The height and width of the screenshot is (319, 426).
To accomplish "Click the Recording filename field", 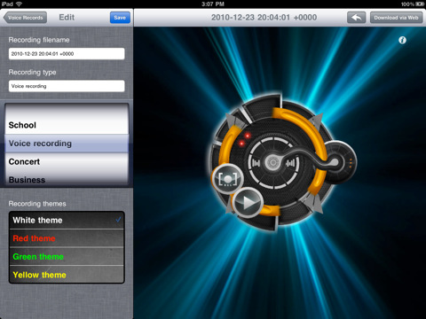I will point(67,54).
